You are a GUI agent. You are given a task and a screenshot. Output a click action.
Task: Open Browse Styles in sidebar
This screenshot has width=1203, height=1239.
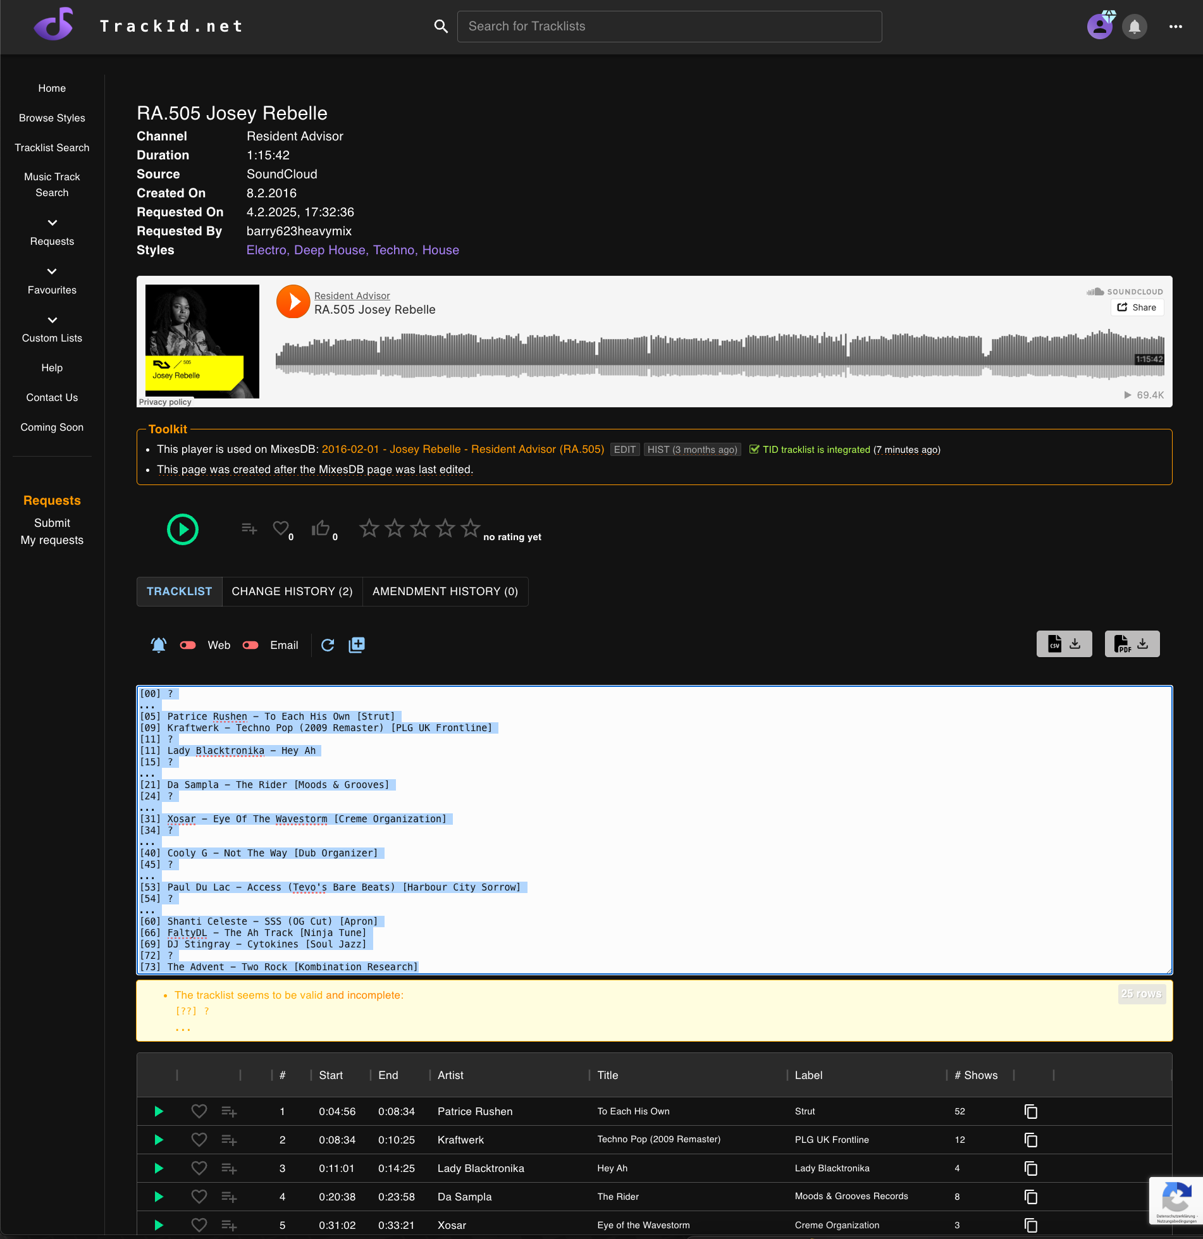click(x=52, y=118)
